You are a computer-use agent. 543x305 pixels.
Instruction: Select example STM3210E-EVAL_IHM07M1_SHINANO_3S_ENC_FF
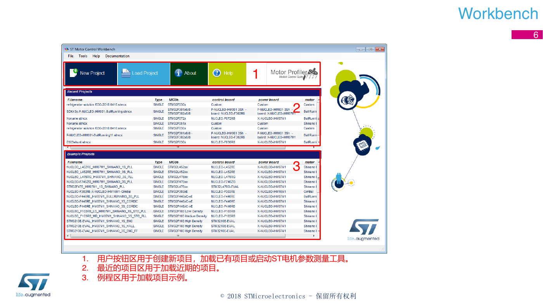coord(191,231)
